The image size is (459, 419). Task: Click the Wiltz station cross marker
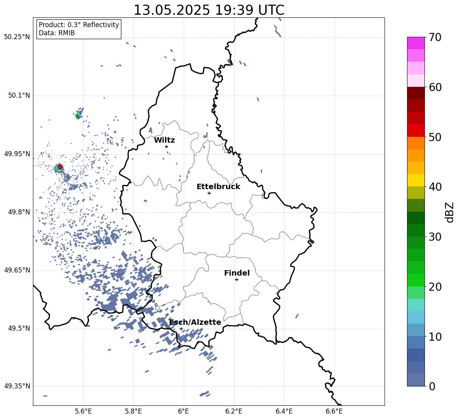click(167, 147)
